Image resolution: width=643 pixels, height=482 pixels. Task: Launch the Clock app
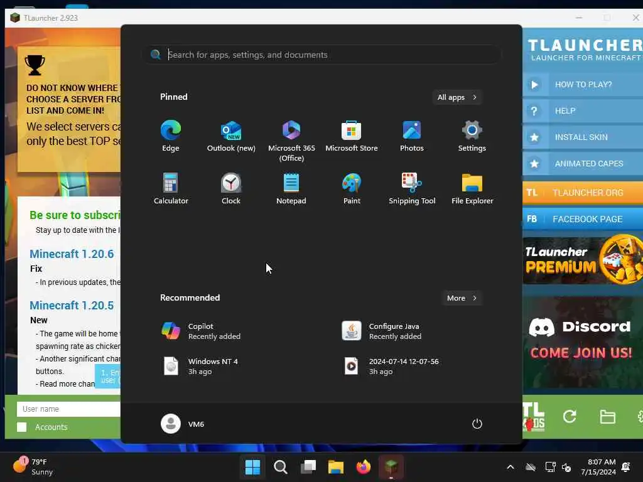(x=231, y=188)
